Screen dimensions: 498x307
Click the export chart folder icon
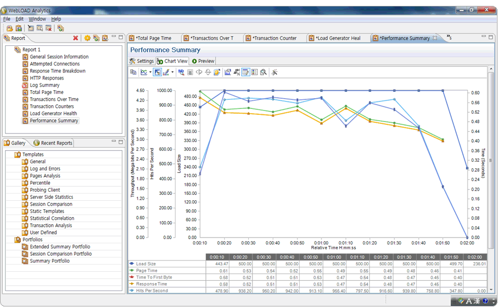217,72
